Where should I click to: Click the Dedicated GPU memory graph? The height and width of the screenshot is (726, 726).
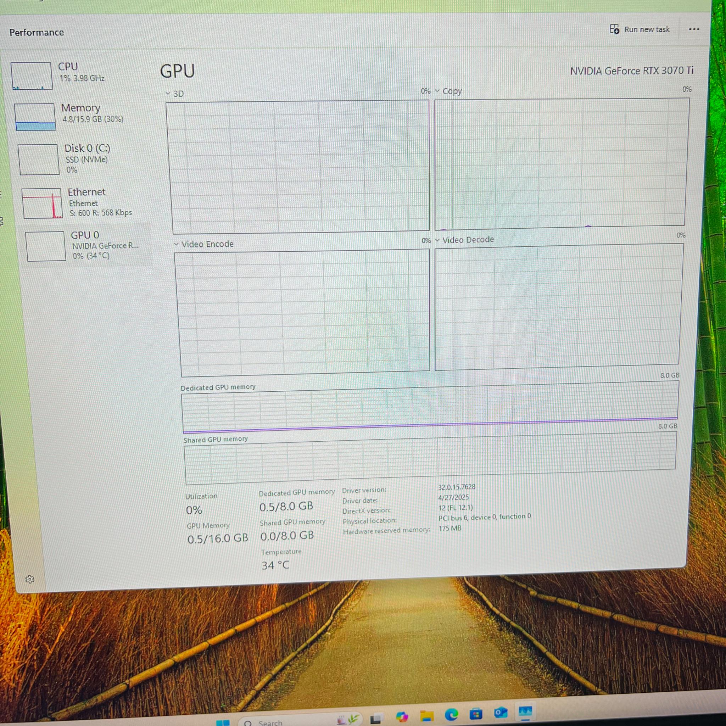tap(430, 407)
